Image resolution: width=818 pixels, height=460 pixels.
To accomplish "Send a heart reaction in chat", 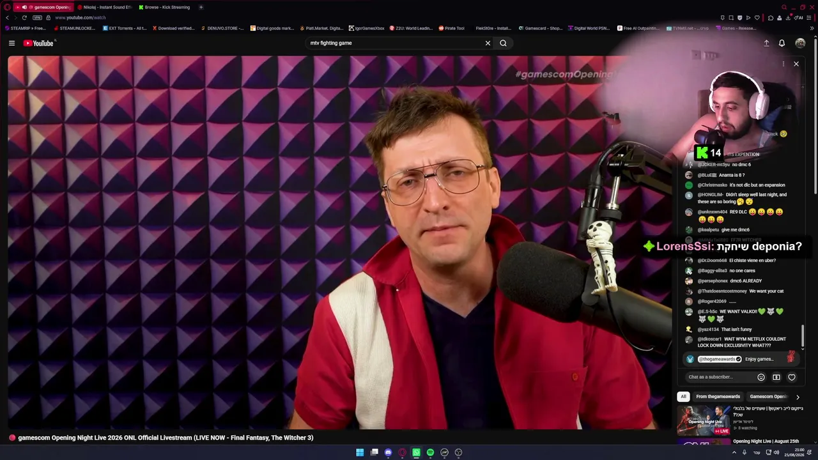I will pyautogui.click(x=792, y=377).
